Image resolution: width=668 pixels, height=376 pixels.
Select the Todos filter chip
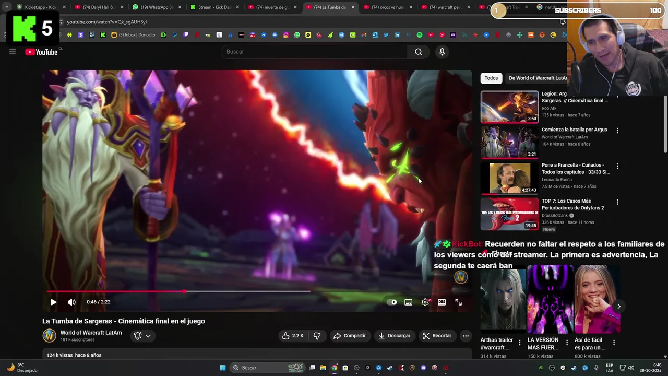point(491,78)
